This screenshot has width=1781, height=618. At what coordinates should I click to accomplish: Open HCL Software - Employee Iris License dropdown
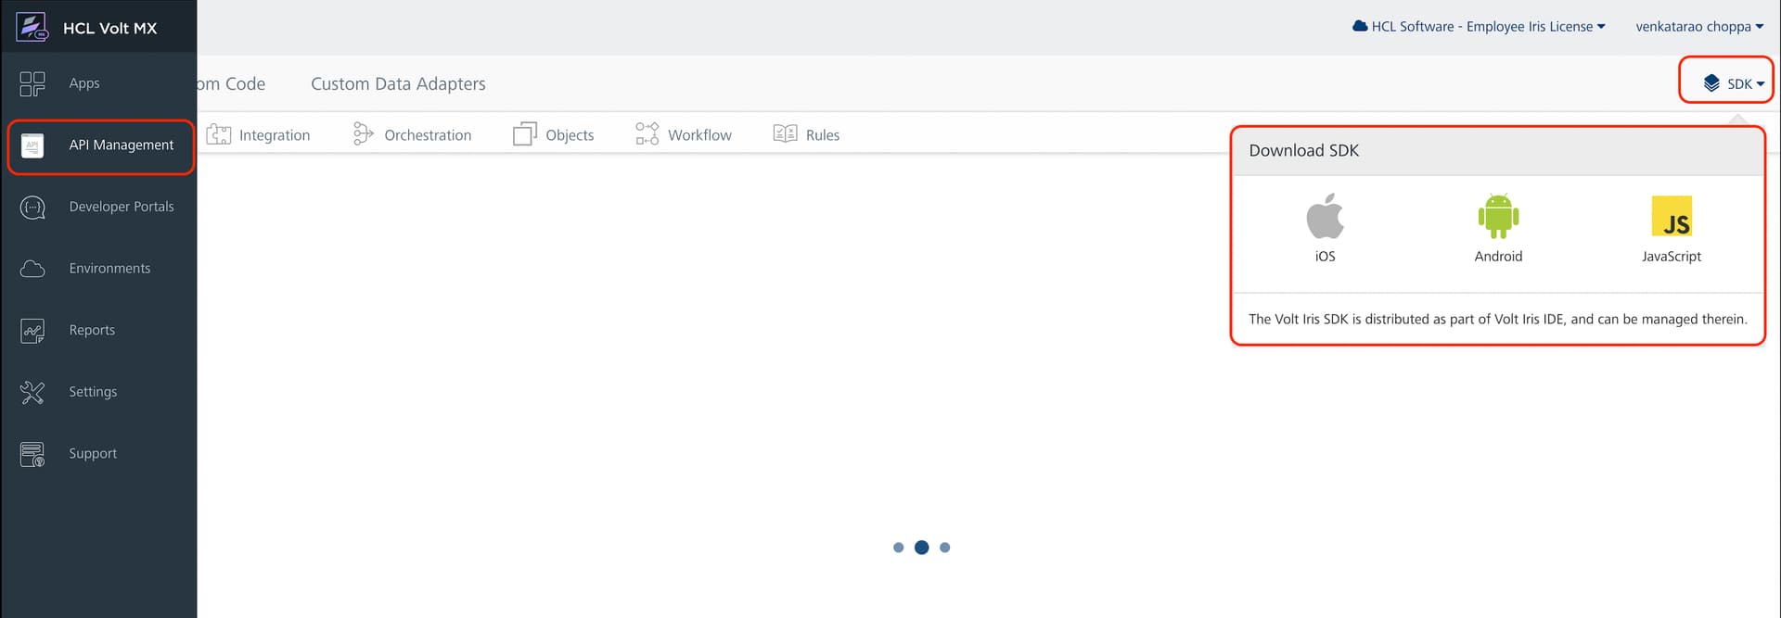pos(1479,26)
